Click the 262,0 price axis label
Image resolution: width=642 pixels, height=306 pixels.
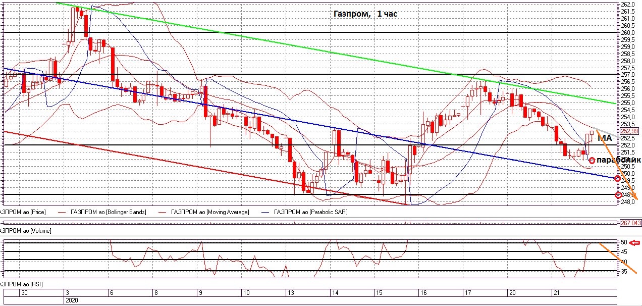[627, 5]
